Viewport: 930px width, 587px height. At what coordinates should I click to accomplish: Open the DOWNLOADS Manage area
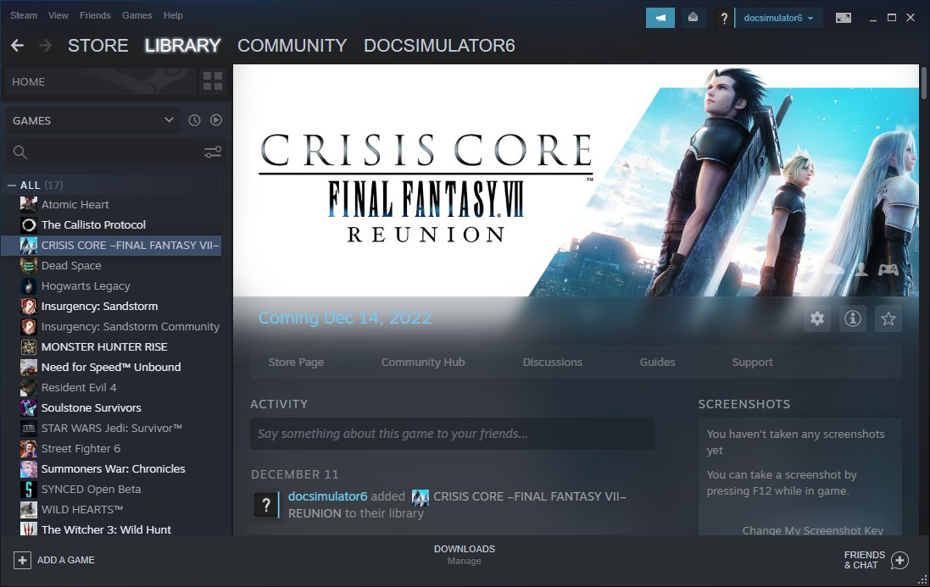pos(465,555)
